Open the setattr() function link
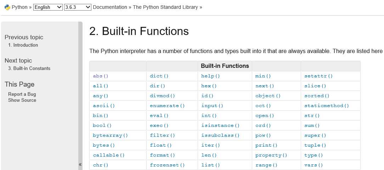This screenshot has height=170, width=384. (318, 76)
